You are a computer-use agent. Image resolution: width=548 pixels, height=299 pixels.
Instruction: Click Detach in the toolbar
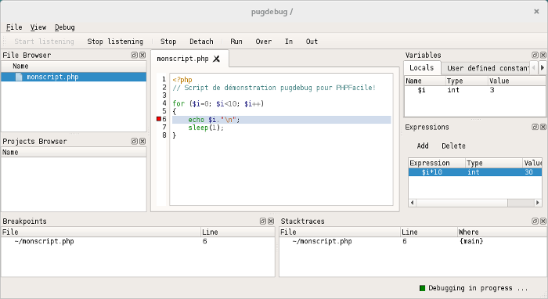201,41
